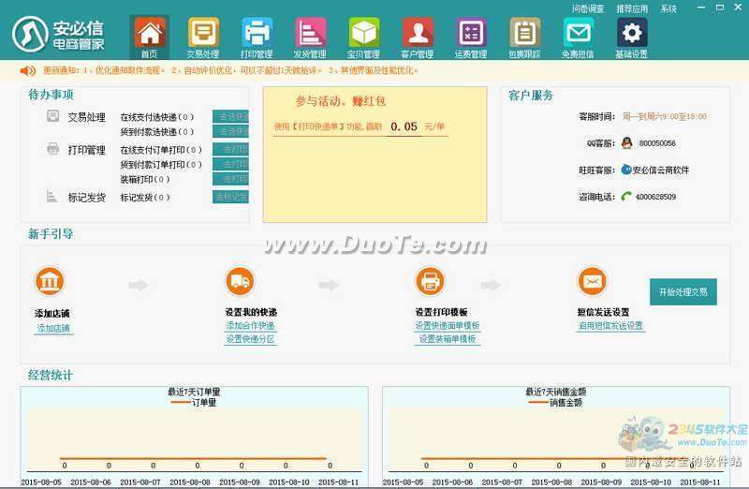Click the 添加合作快递 link
Screen dimensions: 749x489
(x=250, y=326)
